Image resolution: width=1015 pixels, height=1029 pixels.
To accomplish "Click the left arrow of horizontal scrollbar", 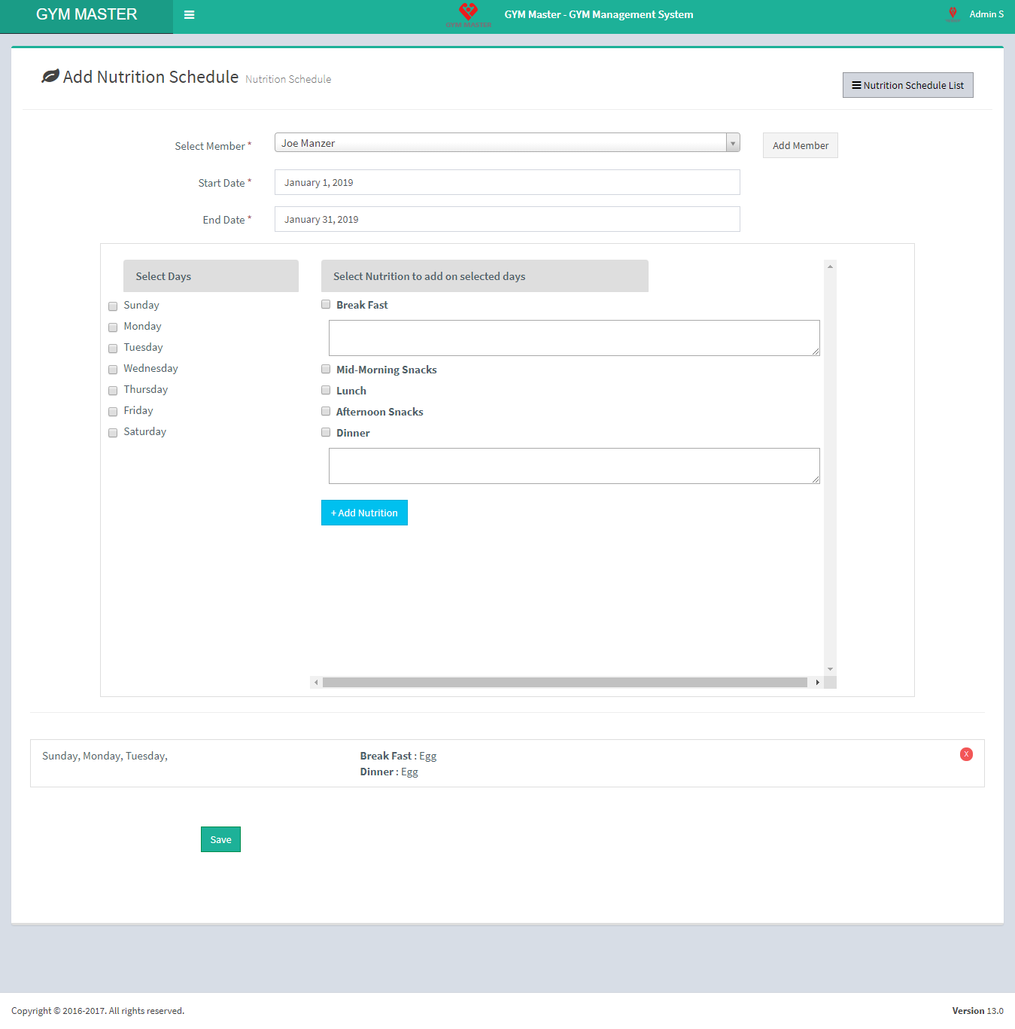I will pyautogui.click(x=317, y=683).
